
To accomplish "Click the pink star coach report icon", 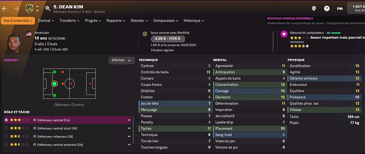I will tap(284, 34).
